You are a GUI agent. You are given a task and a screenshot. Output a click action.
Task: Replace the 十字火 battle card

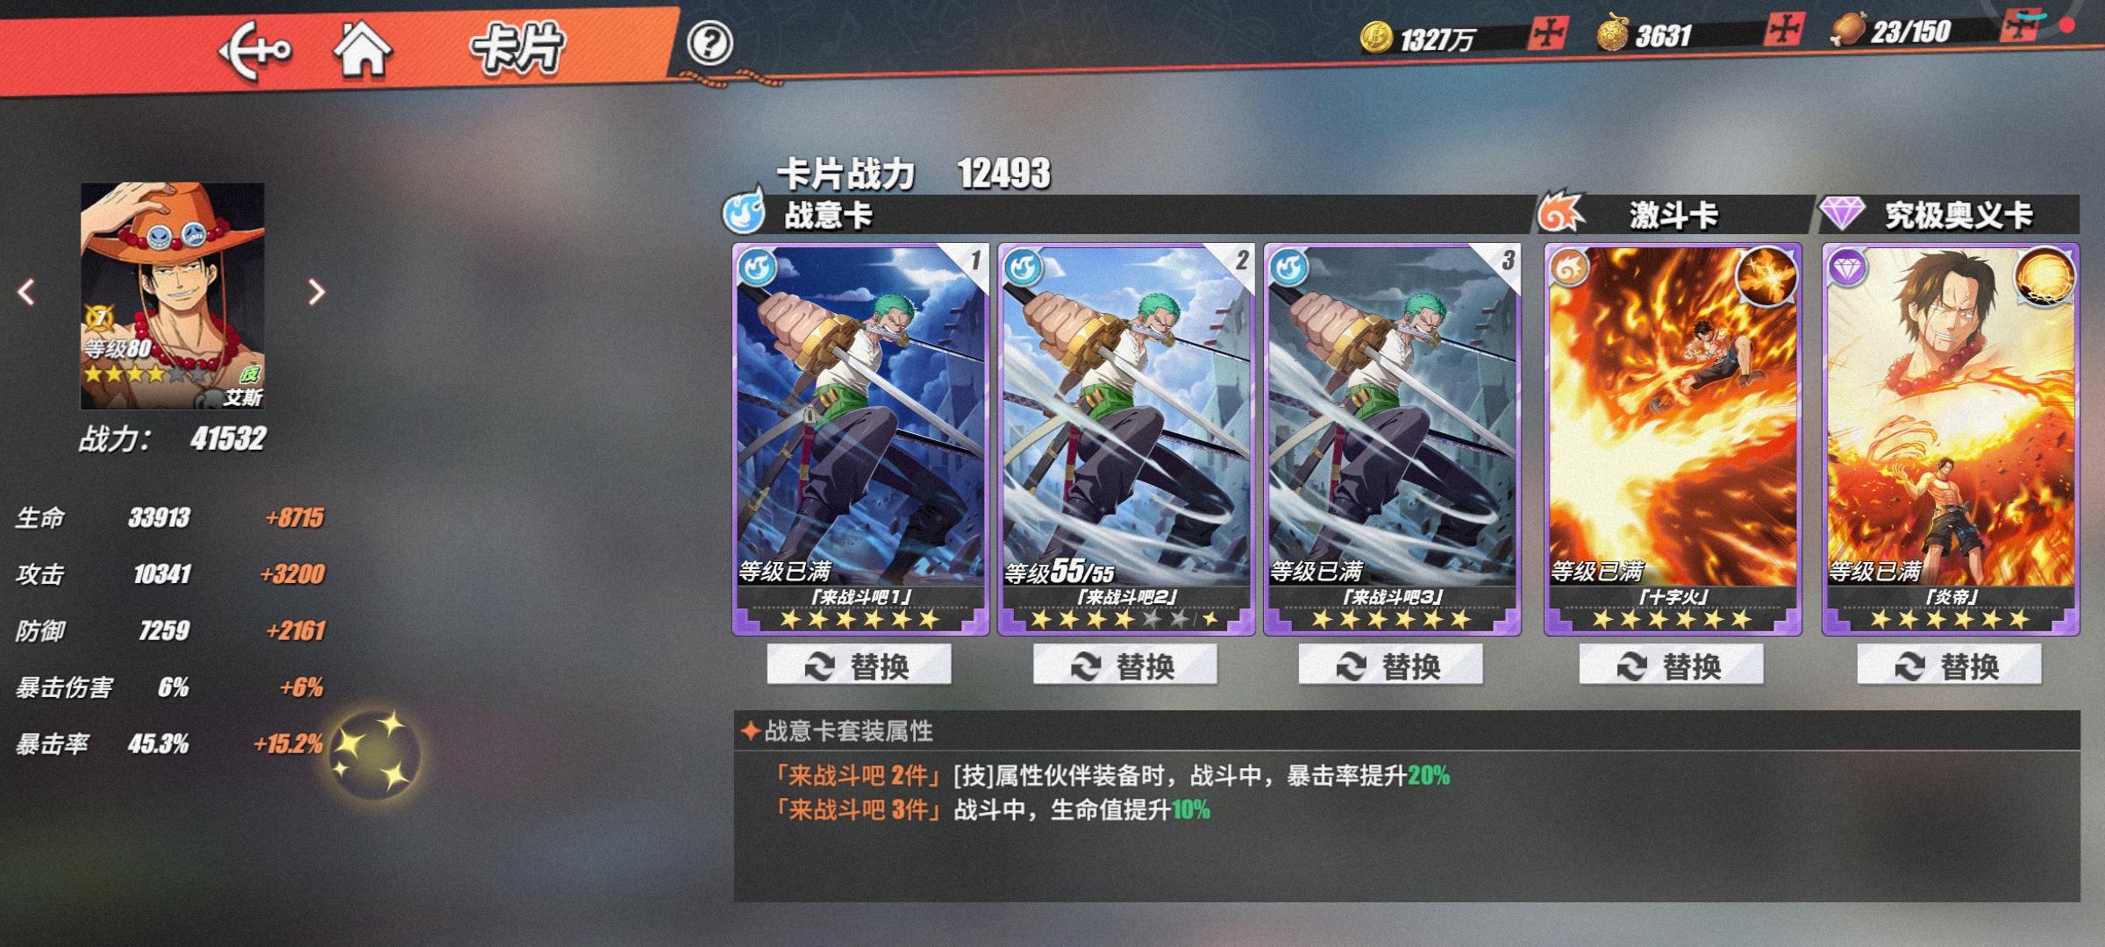pos(1671,666)
